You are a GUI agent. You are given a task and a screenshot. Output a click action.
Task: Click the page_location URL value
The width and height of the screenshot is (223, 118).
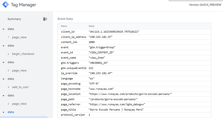tap(130, 94)
